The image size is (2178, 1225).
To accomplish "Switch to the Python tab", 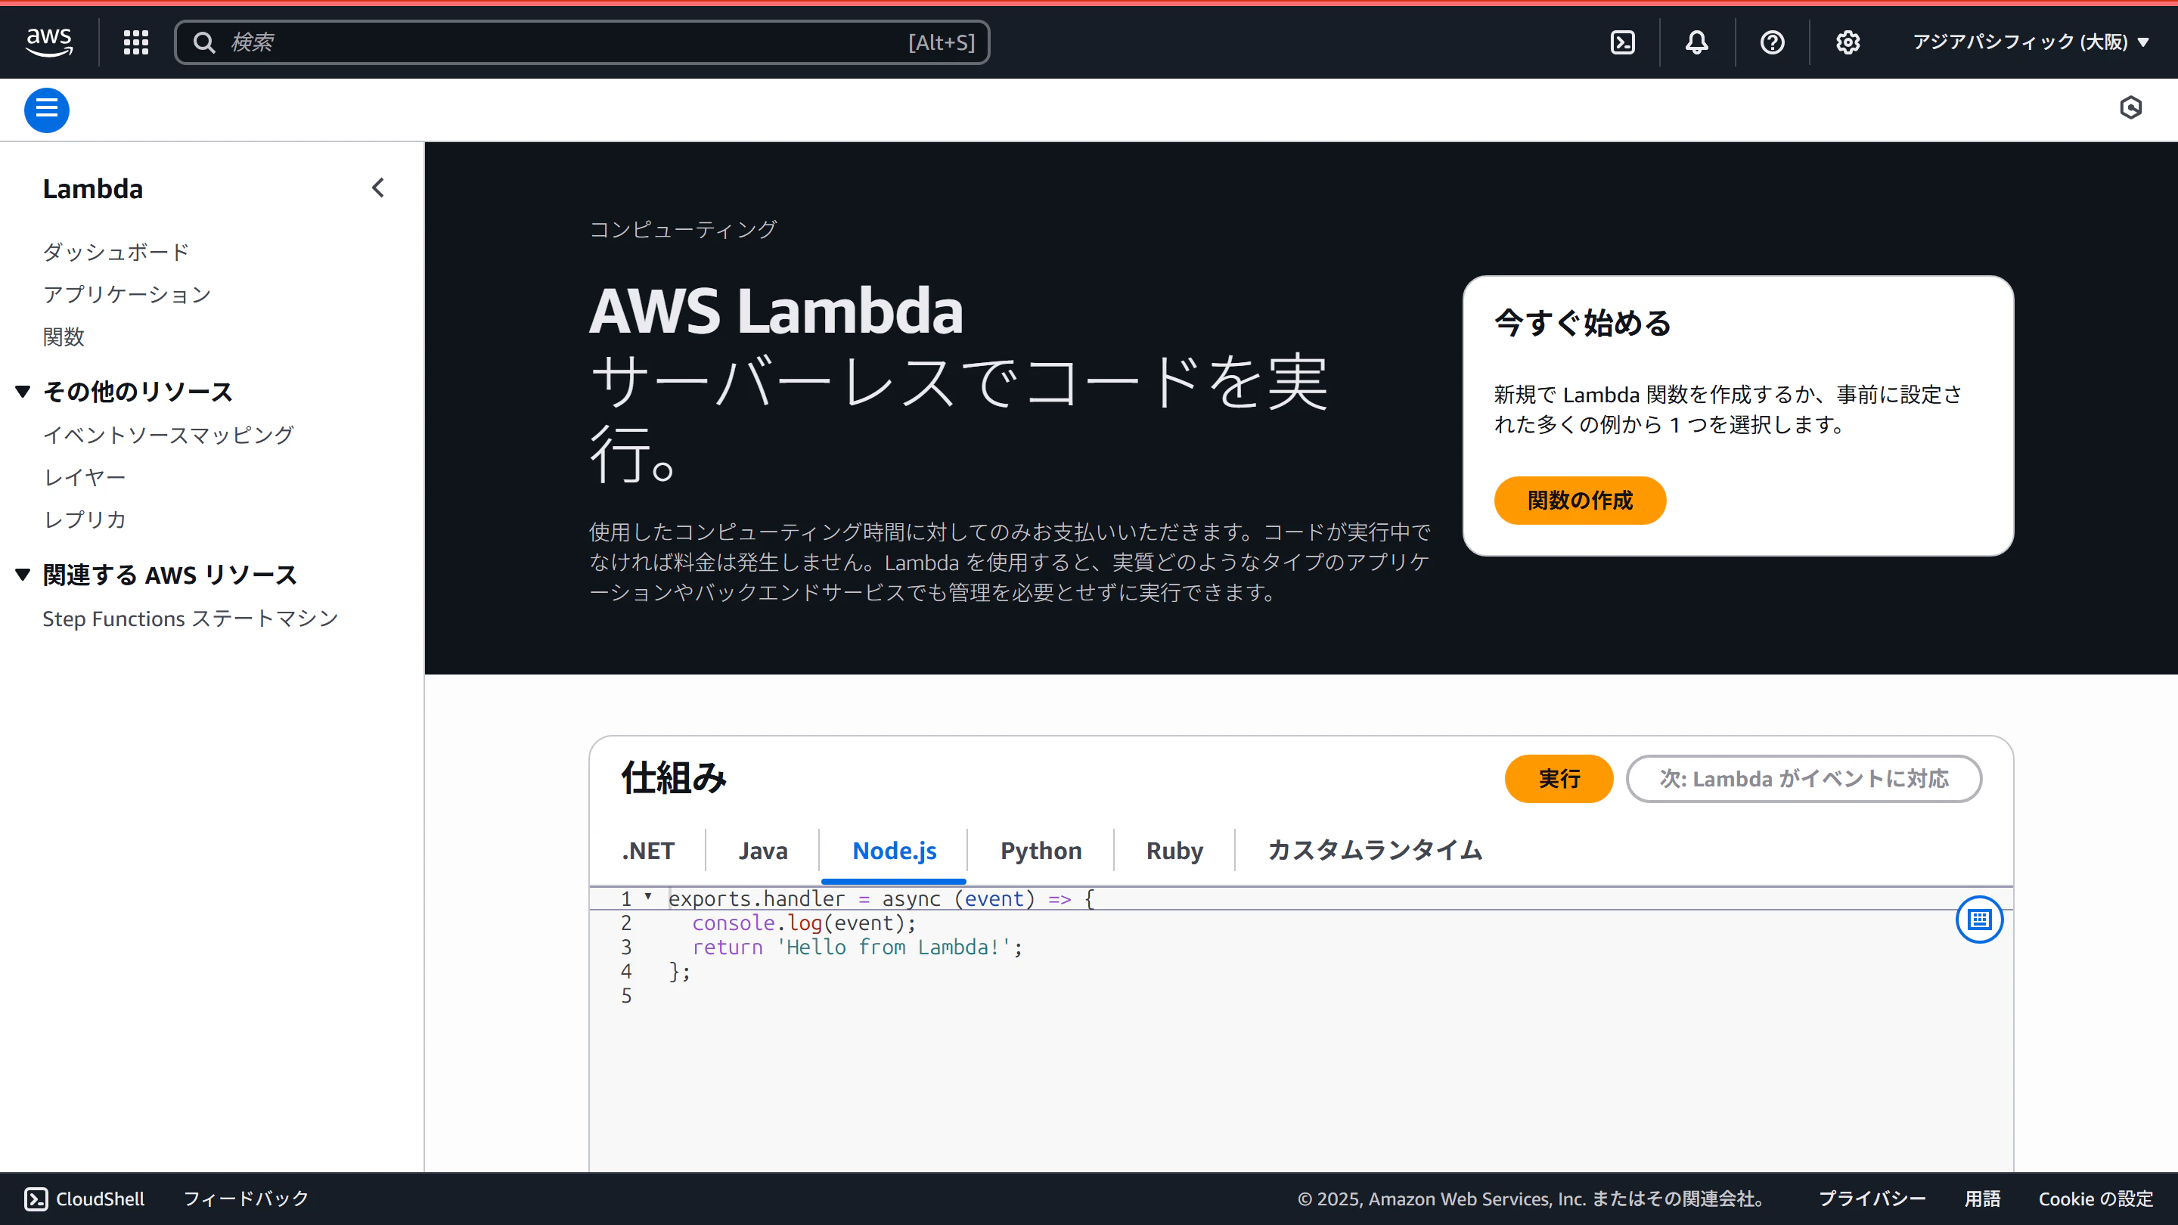I will tap(1041, 851).
